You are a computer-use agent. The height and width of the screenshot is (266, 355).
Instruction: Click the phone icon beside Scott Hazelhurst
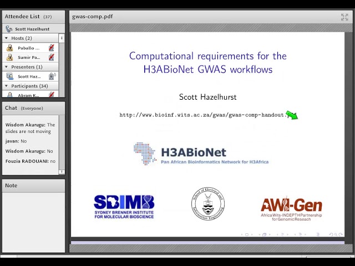click(9, 29)
